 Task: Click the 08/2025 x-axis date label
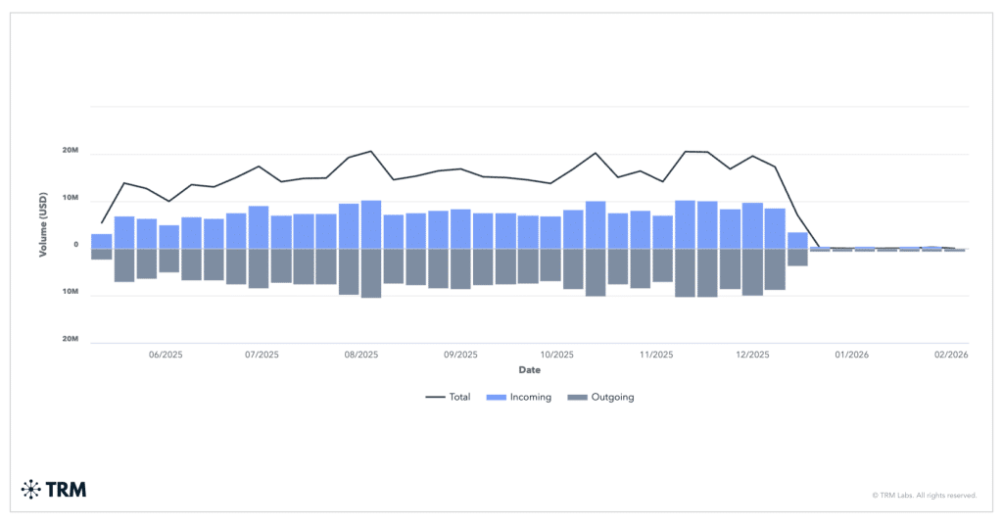(361, 355)
